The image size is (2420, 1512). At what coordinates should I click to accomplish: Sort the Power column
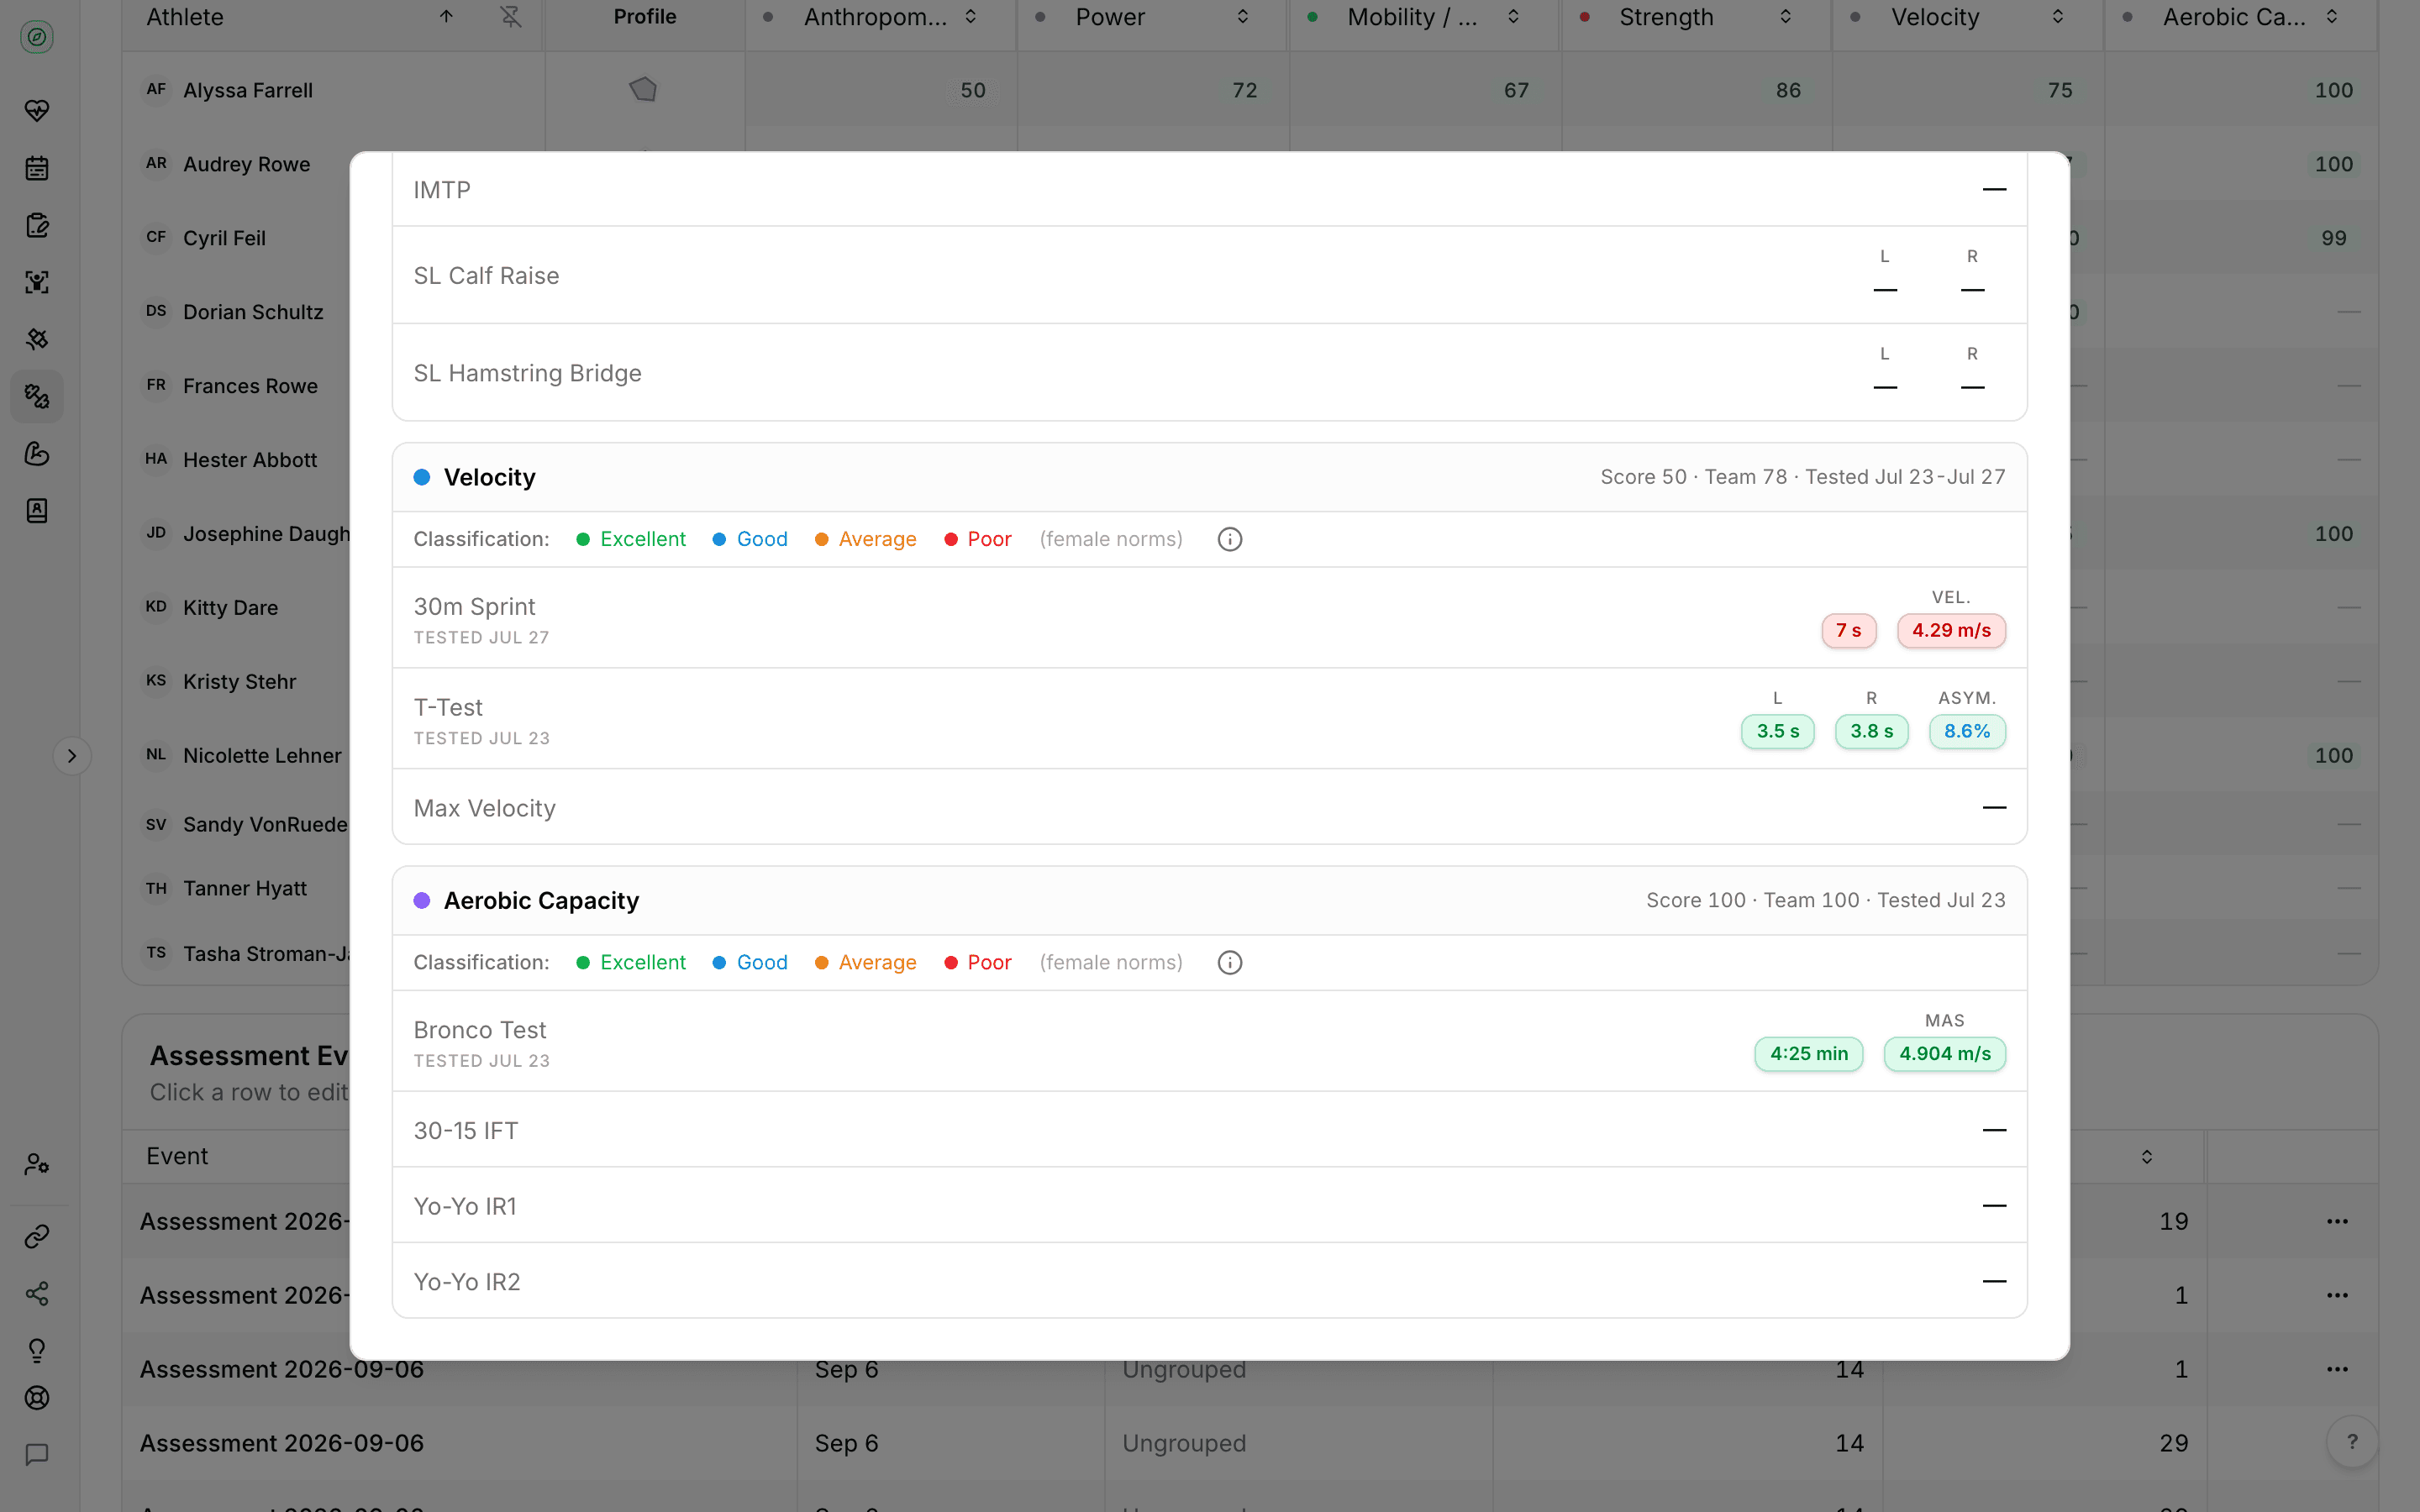pyautogui.click(x=1243, y=17)
